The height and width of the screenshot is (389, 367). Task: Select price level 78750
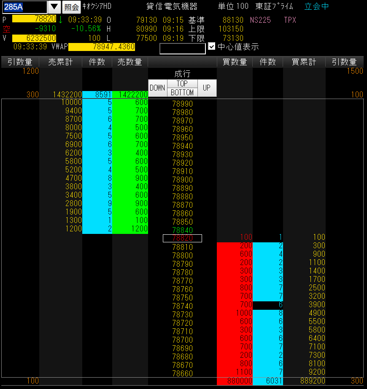[183, 298]
